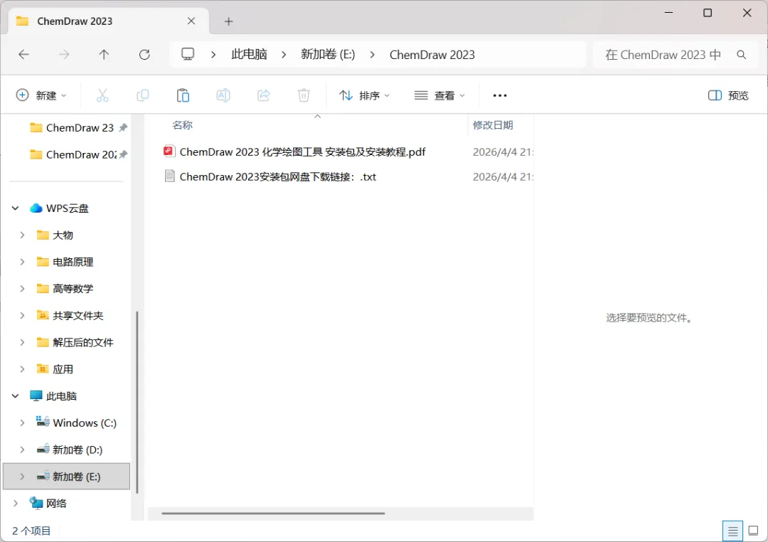This screenshot has height=542, width=768.
Task: Open the three-dots more options menu
Action: 500,95
